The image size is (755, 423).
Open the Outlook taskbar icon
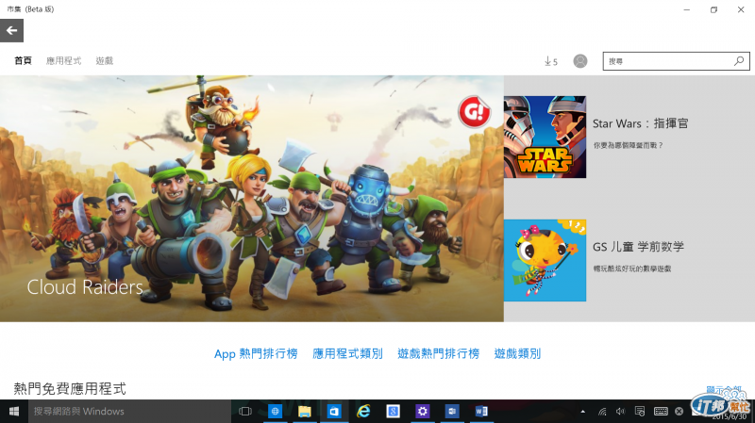pos(452,412)
